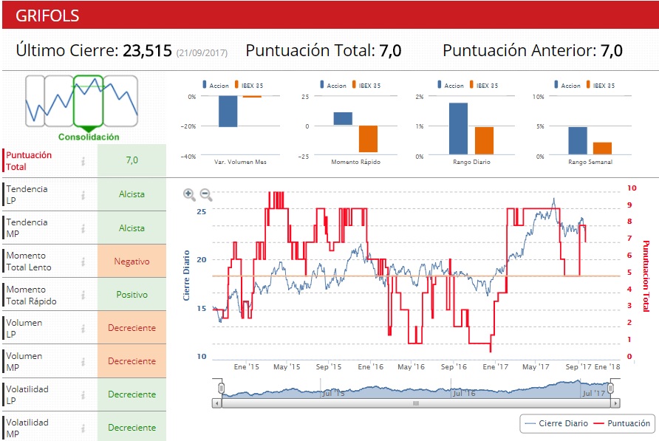Click the Último Cierre value 23,515
659x441 pixels.
pos(148,50)
